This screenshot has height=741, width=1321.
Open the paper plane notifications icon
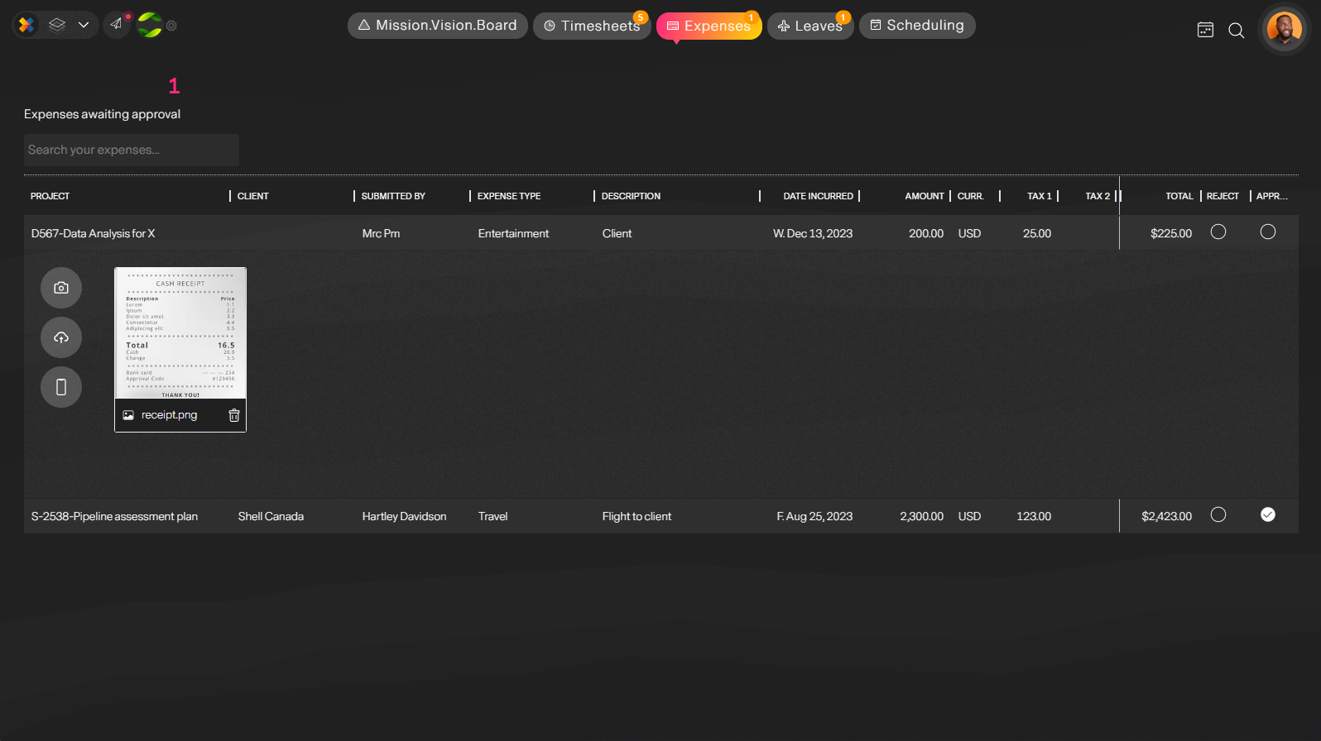[x=117, y=24]
